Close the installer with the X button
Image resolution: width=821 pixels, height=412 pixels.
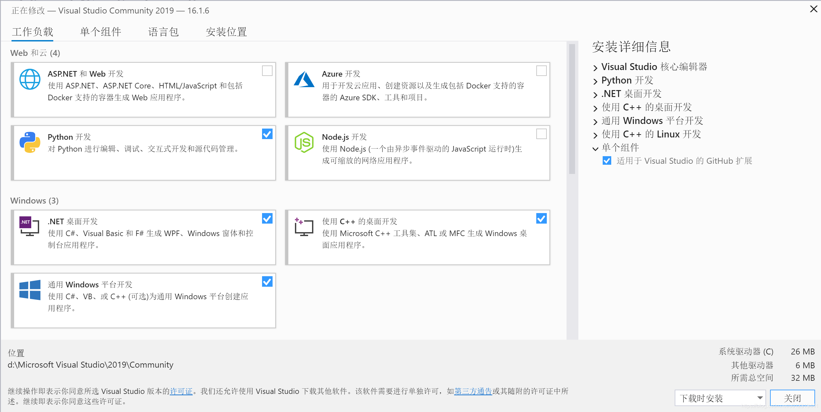813,9
